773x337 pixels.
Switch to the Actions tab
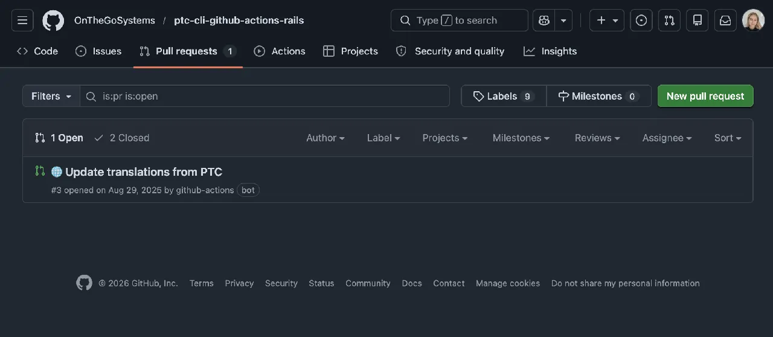pyautogui.click(x=280, y=51)
